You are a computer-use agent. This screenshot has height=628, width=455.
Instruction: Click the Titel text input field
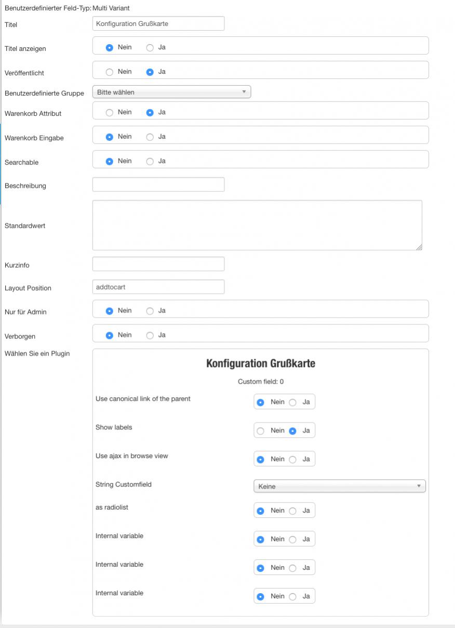[158, 23]
